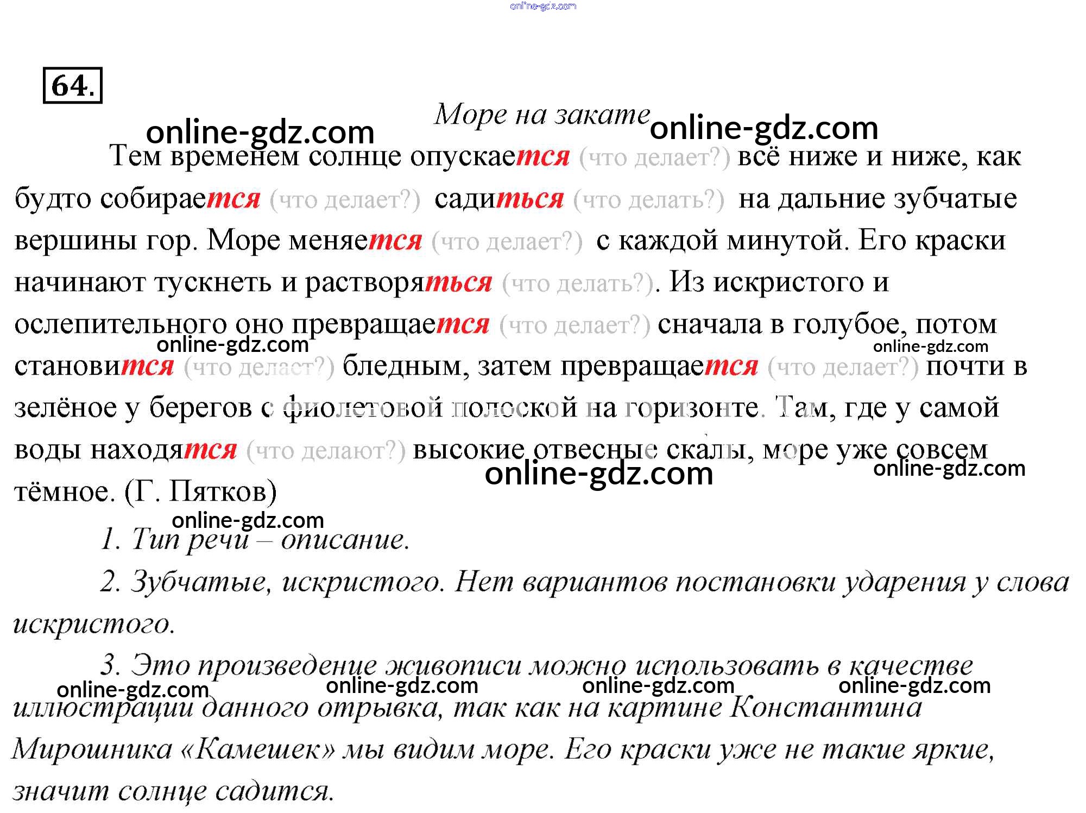
Task: Click the author credit "(Г. Пятков)"
Action: point(200,492)
